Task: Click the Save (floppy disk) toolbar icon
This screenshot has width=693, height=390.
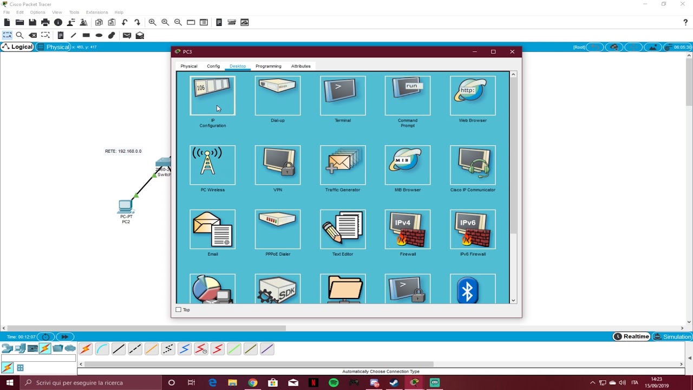Action: 32,22
